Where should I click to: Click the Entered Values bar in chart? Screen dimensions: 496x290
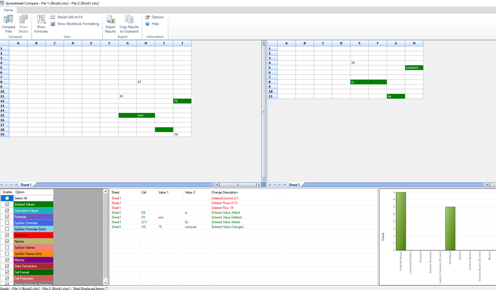click(x=401, y=221)
